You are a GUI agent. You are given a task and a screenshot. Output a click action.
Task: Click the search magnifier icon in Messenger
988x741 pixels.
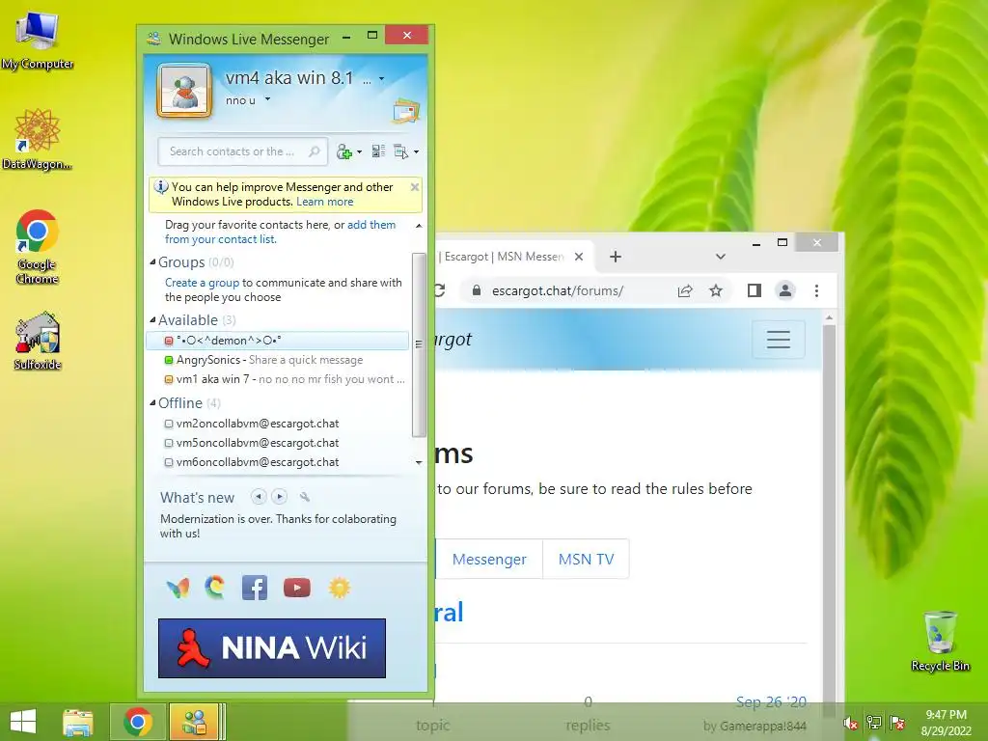click(x=314, y=151)
